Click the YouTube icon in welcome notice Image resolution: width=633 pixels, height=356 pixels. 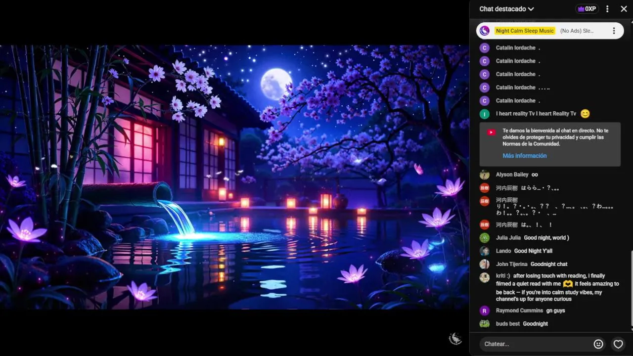[491, 132]
